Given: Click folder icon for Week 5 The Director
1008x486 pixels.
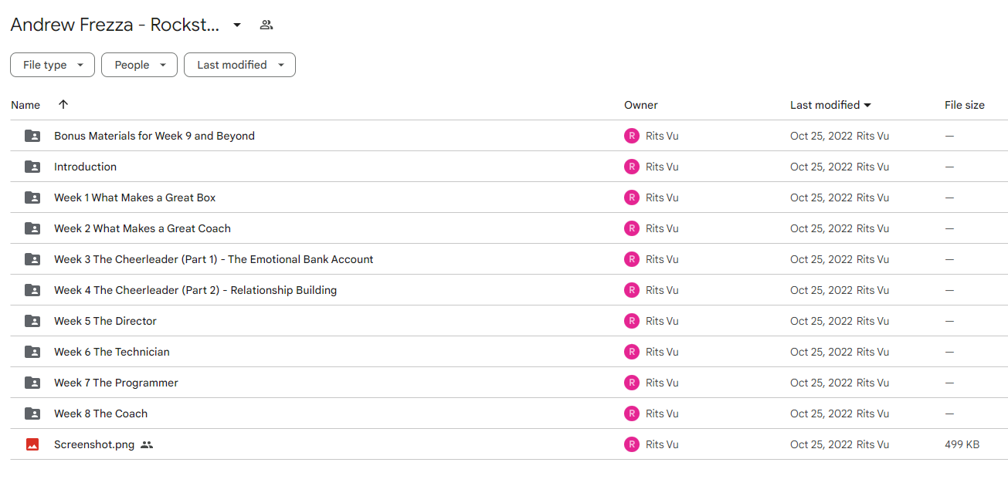Looking at the screenshot, I should tap(32, 321).
